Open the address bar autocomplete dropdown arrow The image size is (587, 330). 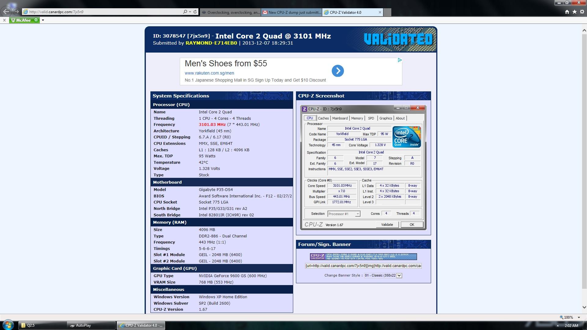coord(190,12)
